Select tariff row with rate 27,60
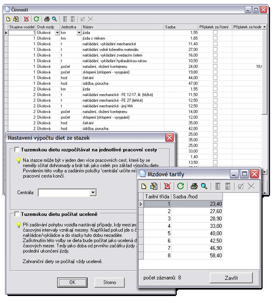The width and height of the screenshot is (273, 297). pos(183,211)
